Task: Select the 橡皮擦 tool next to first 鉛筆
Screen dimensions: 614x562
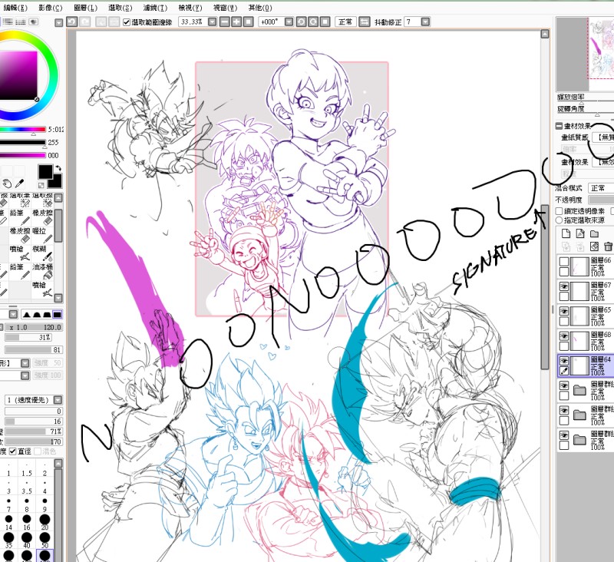Action: pos(42,217)
